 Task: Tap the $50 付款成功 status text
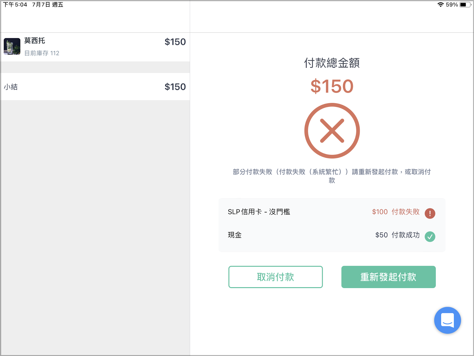[x=397, y=235]
